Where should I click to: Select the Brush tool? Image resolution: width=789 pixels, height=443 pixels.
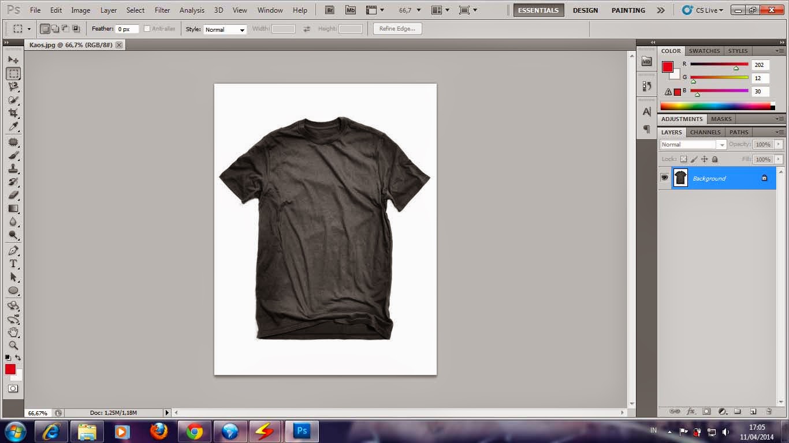tap(13, 155)
